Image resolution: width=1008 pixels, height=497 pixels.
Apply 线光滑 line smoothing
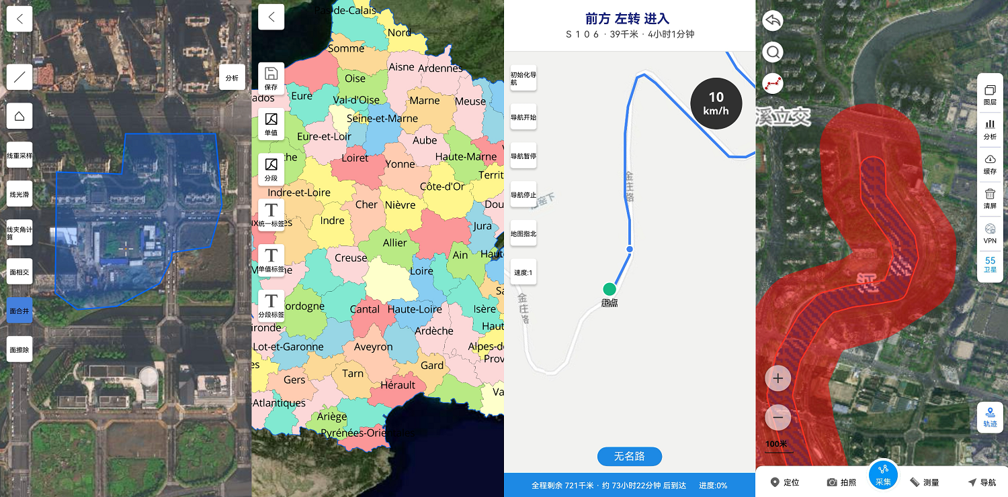19,194
